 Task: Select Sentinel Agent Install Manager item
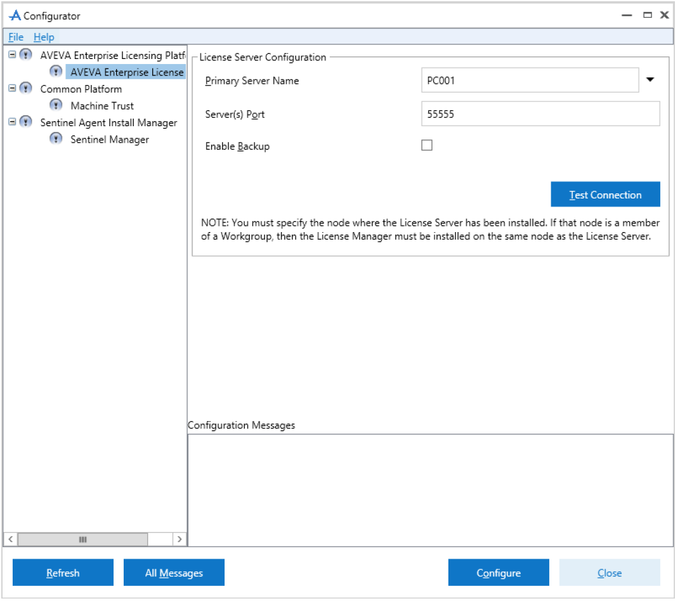109,123
